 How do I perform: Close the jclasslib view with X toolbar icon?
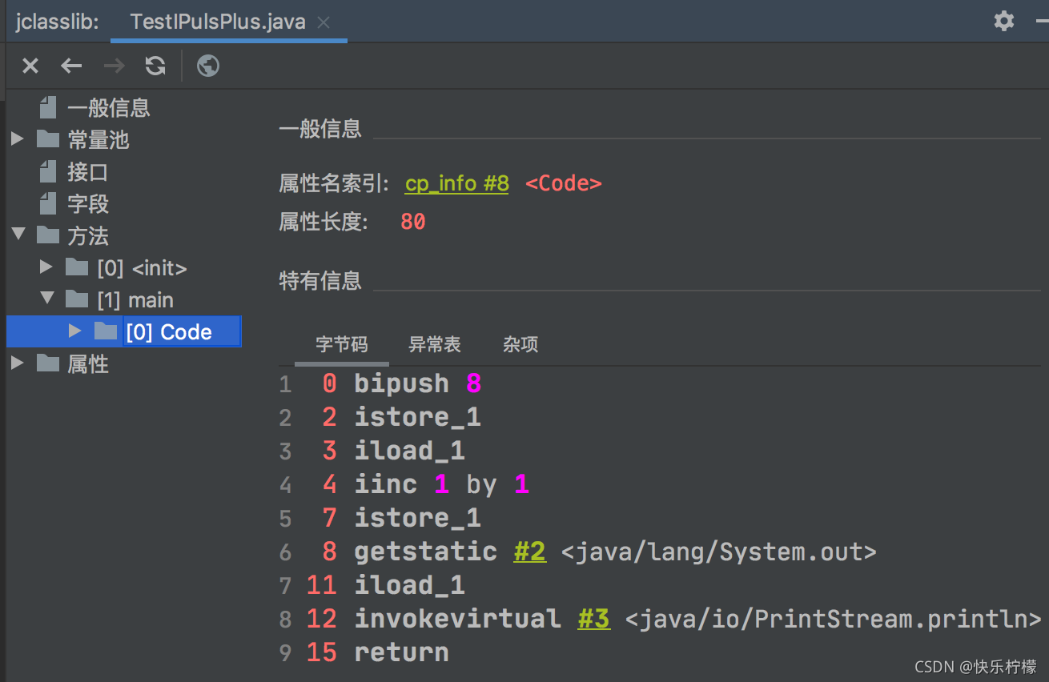30,66
